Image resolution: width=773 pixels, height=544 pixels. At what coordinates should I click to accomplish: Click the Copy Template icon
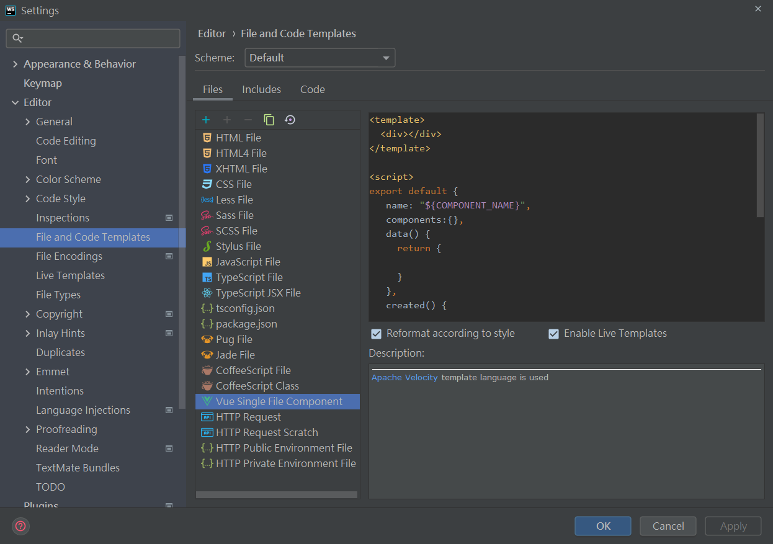[x=269, y=120]
